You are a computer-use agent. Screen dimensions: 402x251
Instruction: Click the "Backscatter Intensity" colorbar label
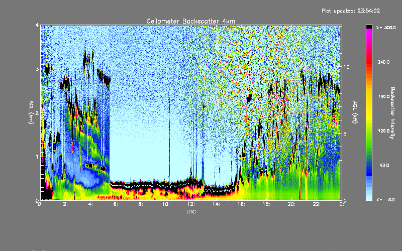[392, 113]
